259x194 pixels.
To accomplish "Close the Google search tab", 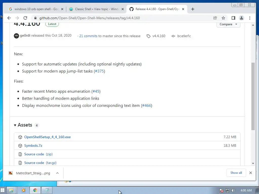I will 62,9.
